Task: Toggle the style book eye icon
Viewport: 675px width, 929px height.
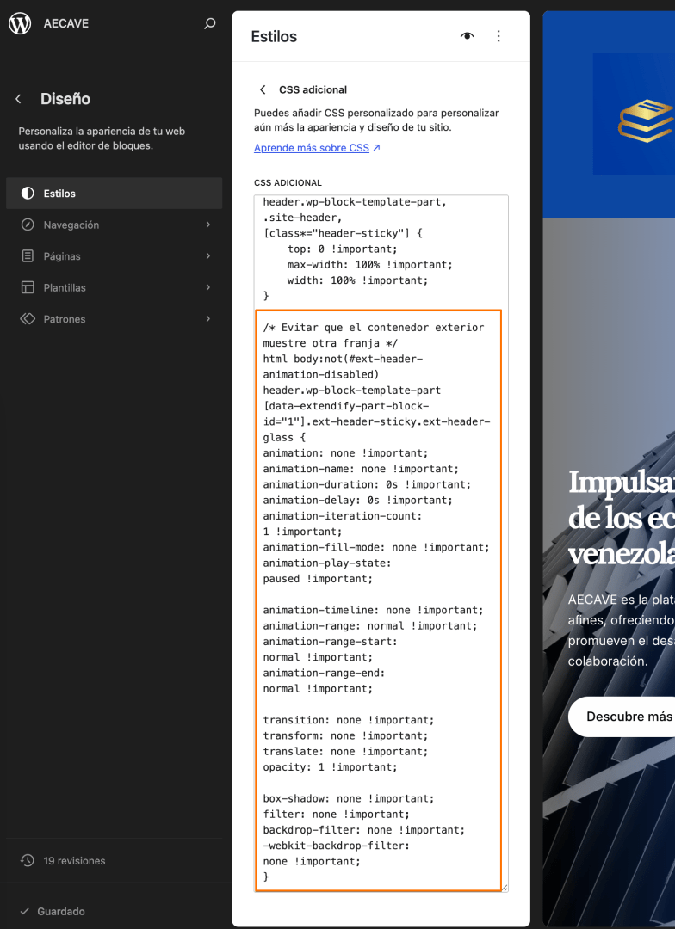Action: click(x=468, y=36)
